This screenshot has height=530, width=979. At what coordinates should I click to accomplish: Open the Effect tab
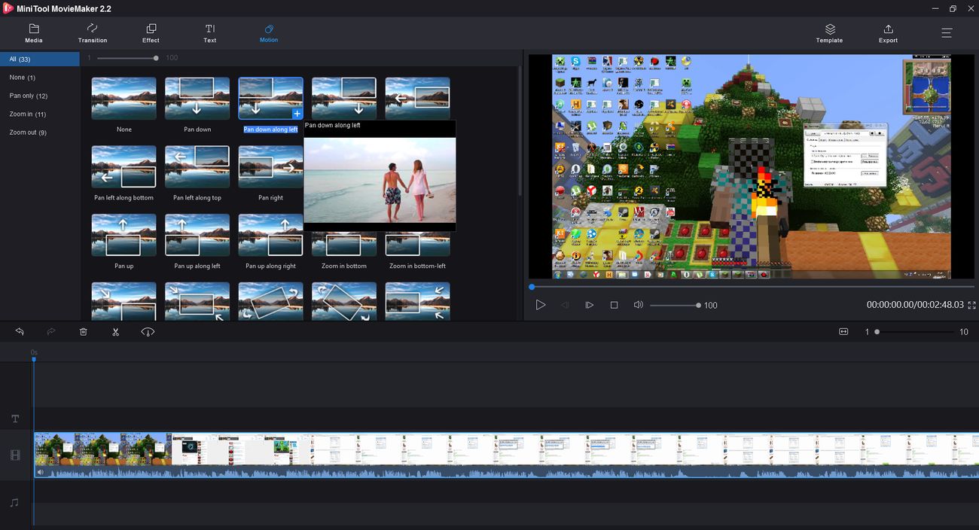[151, 33]
